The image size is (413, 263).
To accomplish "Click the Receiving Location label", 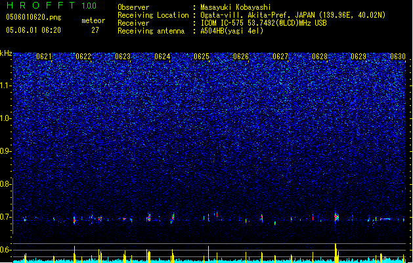I will 153,15.
